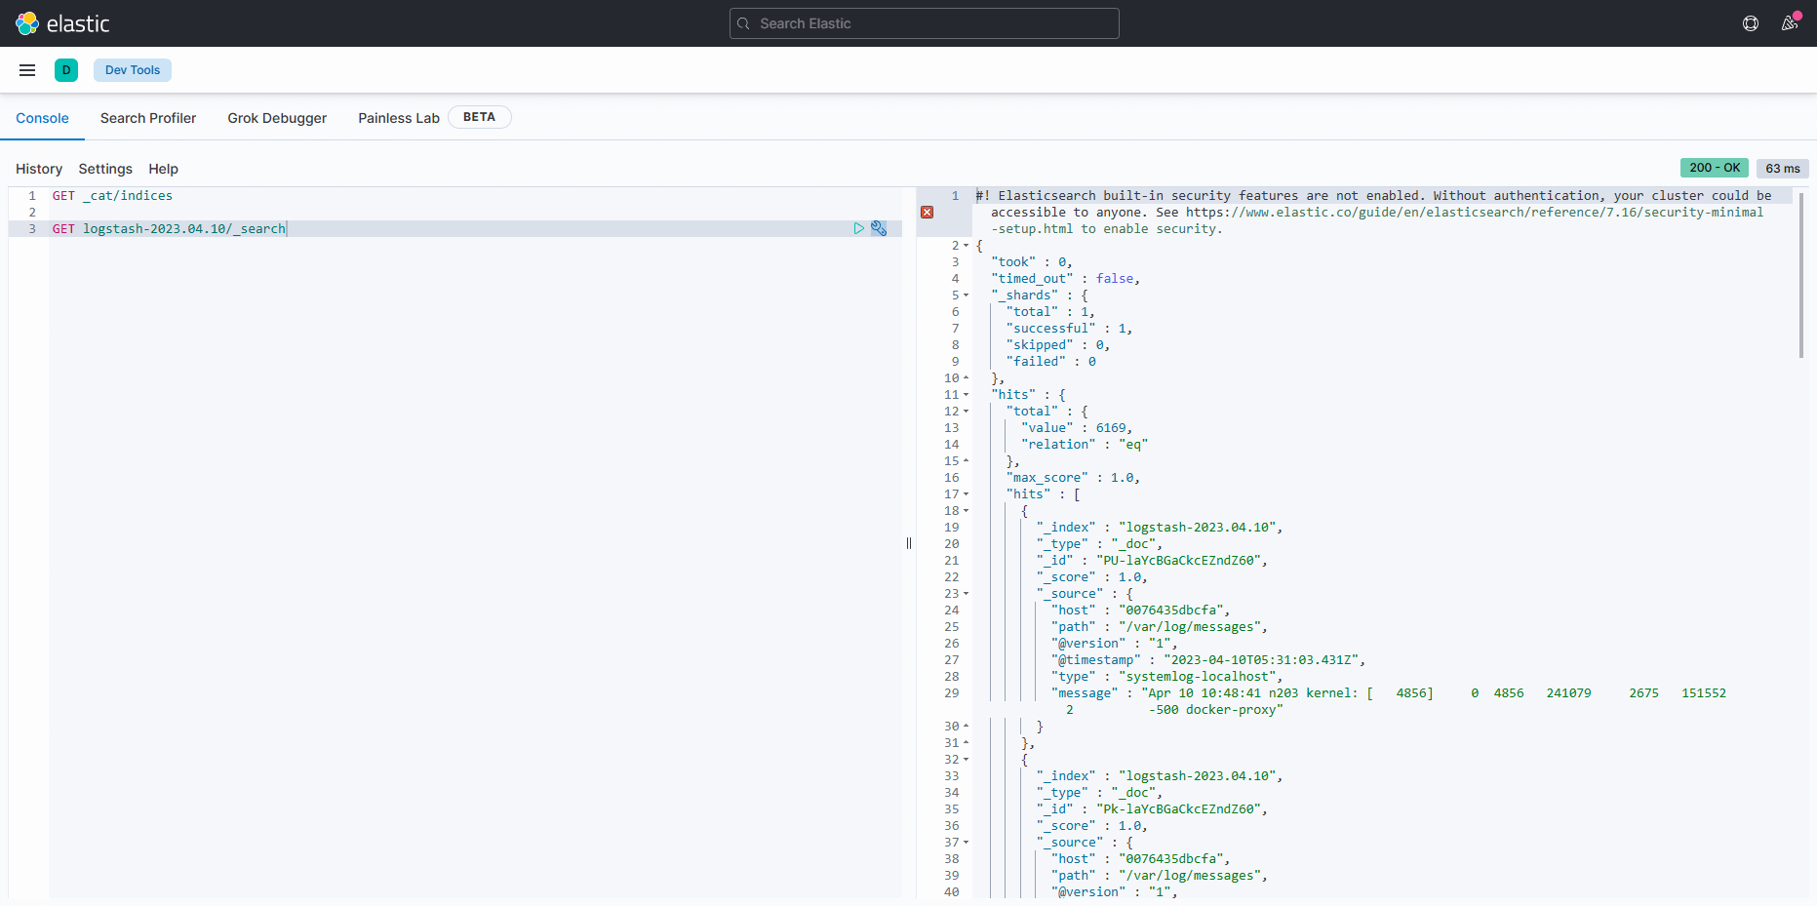This screenshot has height=906, width=1817.
Task: Switch to the Search Profiler tab
Action: pos(148,118)
